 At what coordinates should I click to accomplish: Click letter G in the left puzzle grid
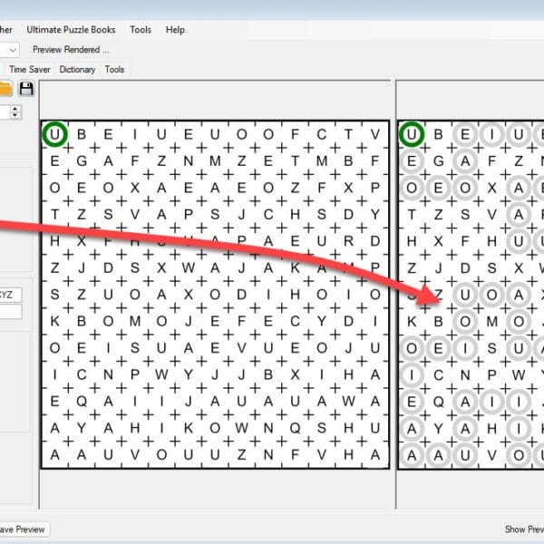click(82, 161)
